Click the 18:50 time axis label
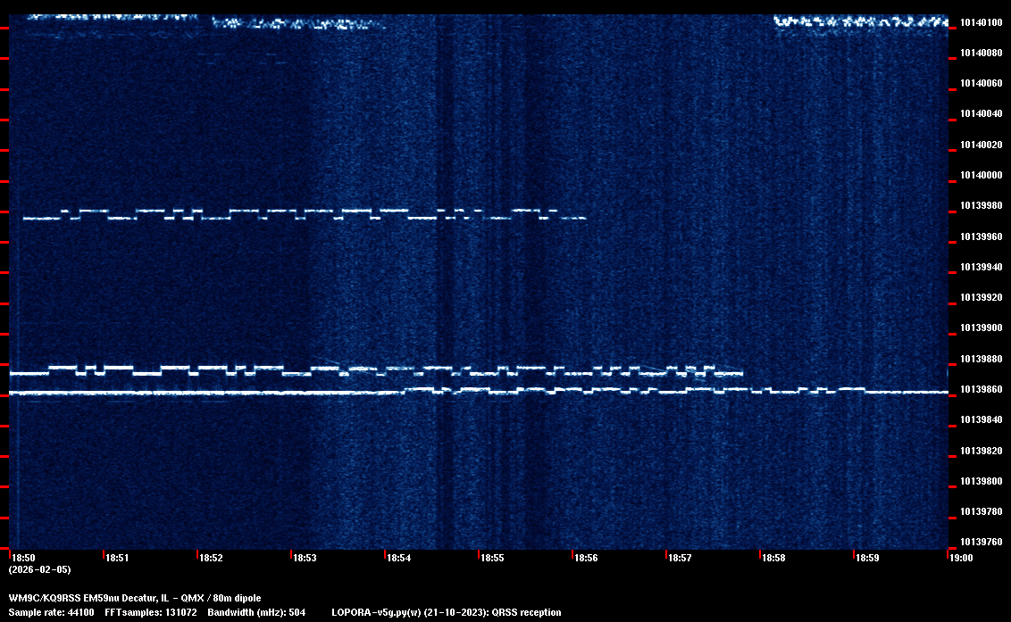Viewport: 1011px width, 622px height. [22, 558]
